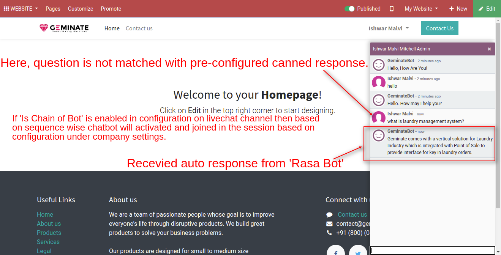
Task: Click GeminateBot avatar beside 'Hello, How Are You!'
Action: point(378,65)
